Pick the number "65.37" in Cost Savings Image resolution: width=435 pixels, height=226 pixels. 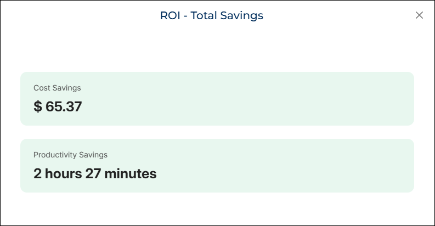click(x=64, y=106)
